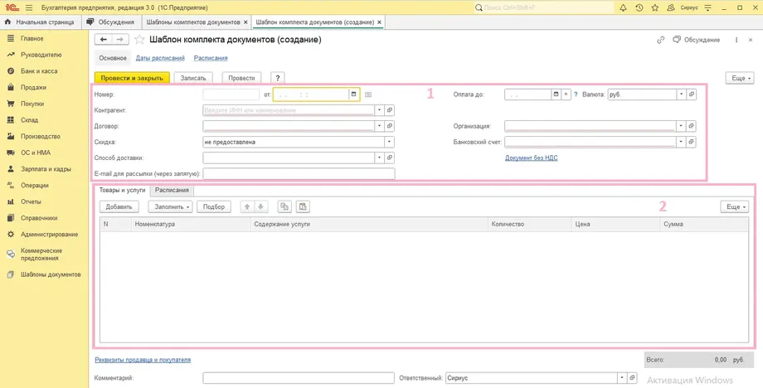Expand the Скидка dropdown
The height and width of the screenshot is (388, 763).
pyautogui.click(x=389, y=142)
